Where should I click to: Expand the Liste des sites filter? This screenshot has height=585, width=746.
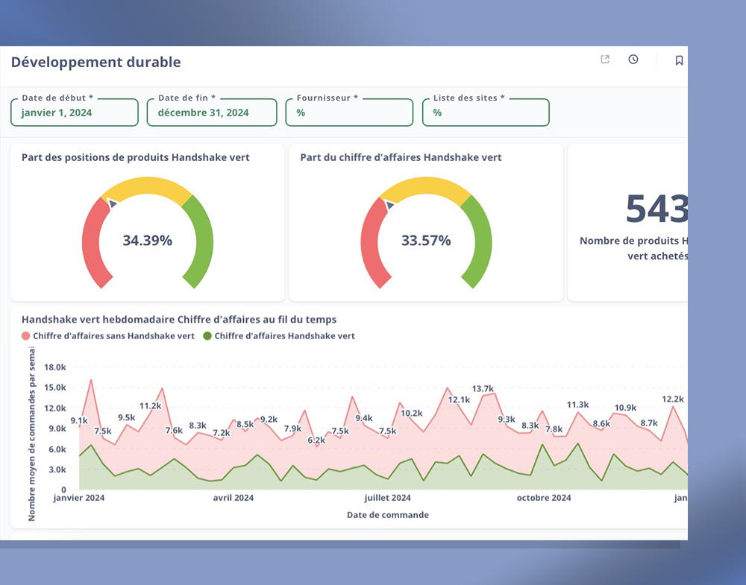click(x=486, y=113)
